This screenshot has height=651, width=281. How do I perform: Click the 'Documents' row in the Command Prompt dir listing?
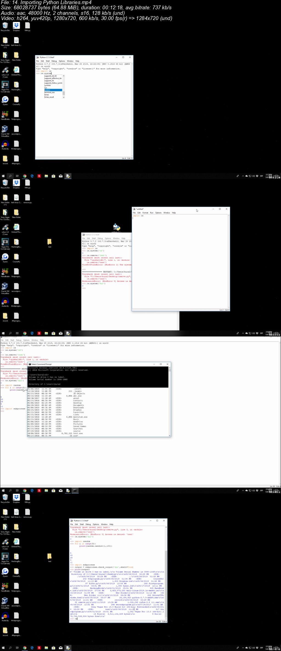click(x=56, y=405)
